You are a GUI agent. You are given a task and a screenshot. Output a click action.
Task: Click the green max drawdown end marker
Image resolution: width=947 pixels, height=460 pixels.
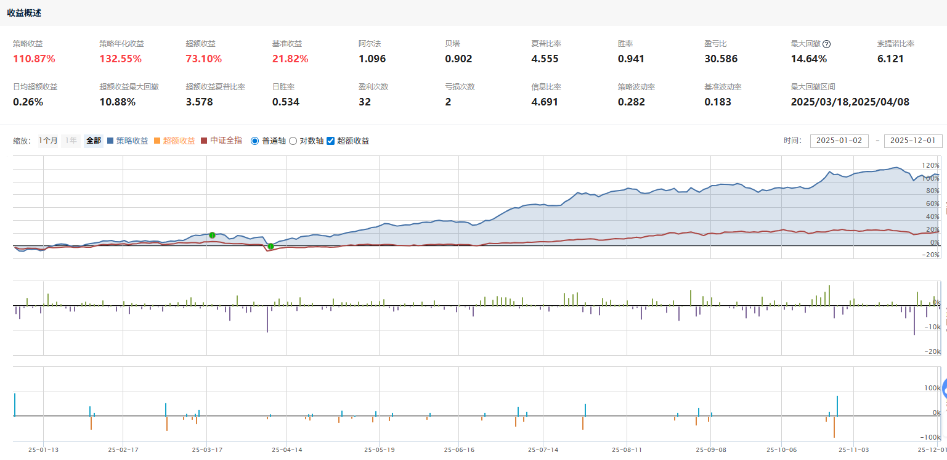pos(270,246)
